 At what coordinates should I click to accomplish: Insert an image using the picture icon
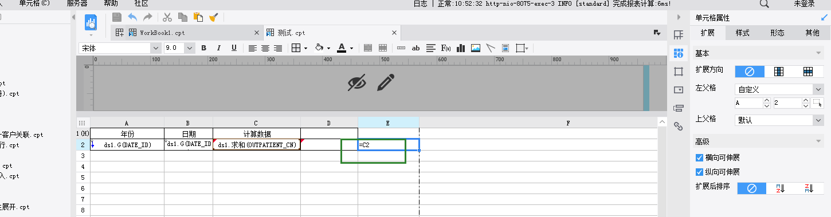(476, 48)
